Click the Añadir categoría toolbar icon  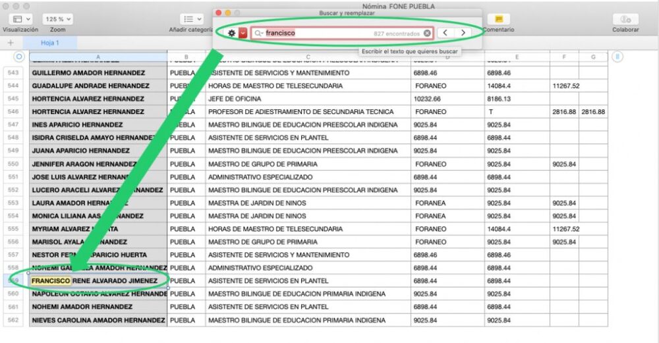point(192,19)
